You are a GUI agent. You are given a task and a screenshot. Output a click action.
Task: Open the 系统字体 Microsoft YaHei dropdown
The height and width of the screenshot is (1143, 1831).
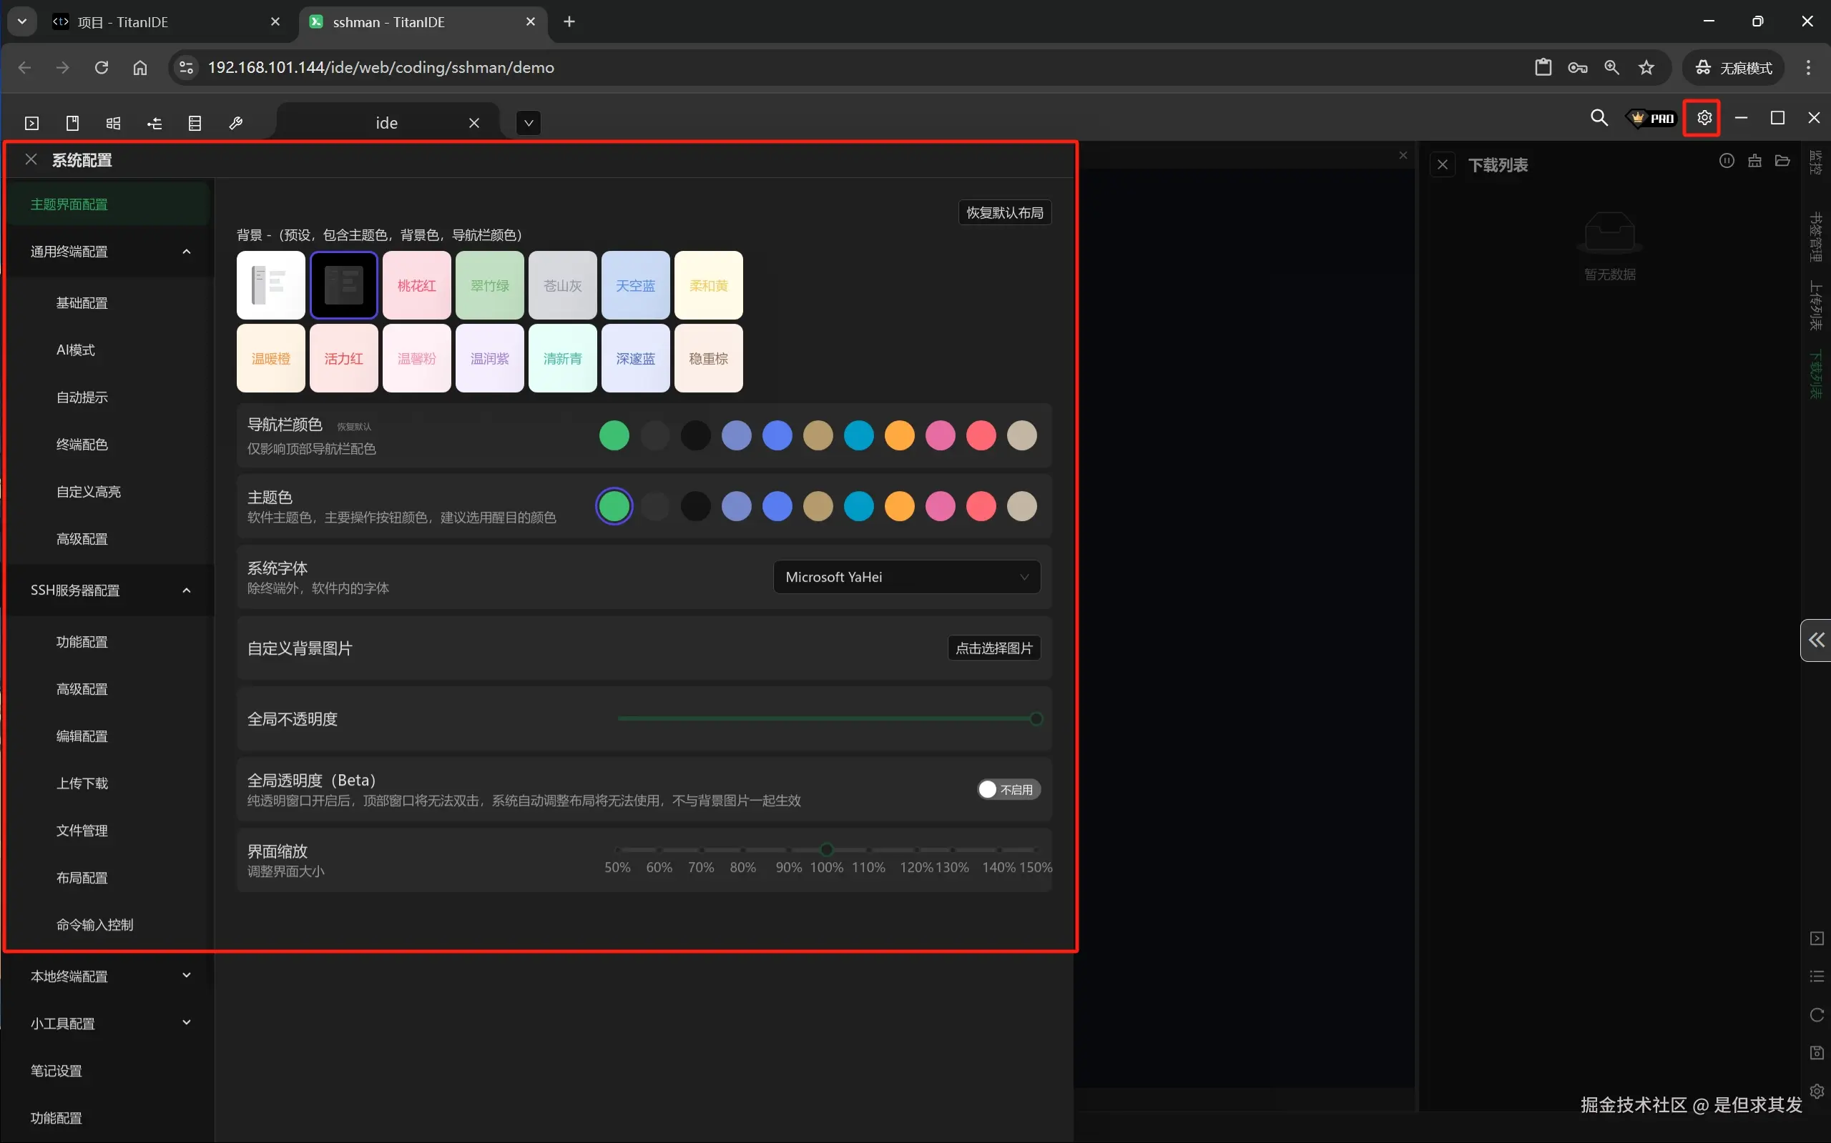coord(906,577)
